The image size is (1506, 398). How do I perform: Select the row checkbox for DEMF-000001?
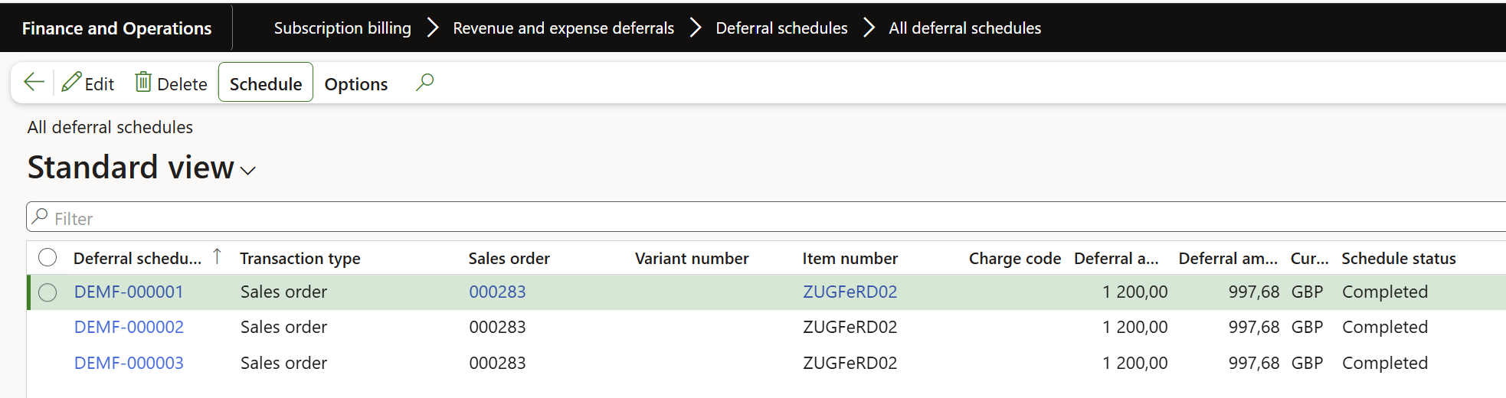point(47,292)
